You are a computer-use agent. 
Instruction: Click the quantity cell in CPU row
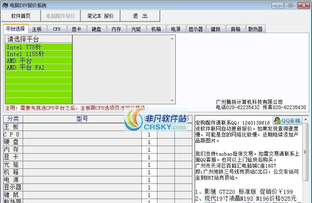[149, 135]
